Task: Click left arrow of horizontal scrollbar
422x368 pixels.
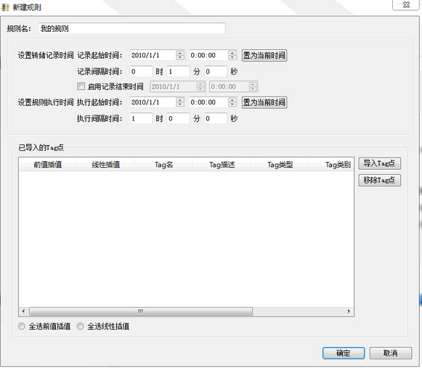Action: pos(23,311)
